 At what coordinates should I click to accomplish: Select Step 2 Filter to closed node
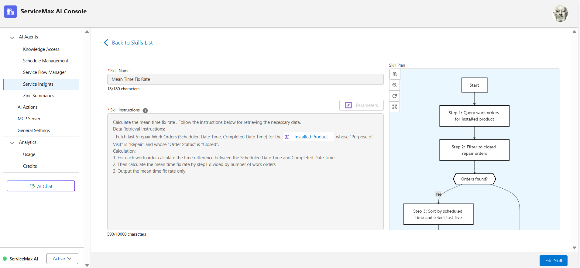click(474, 150)
